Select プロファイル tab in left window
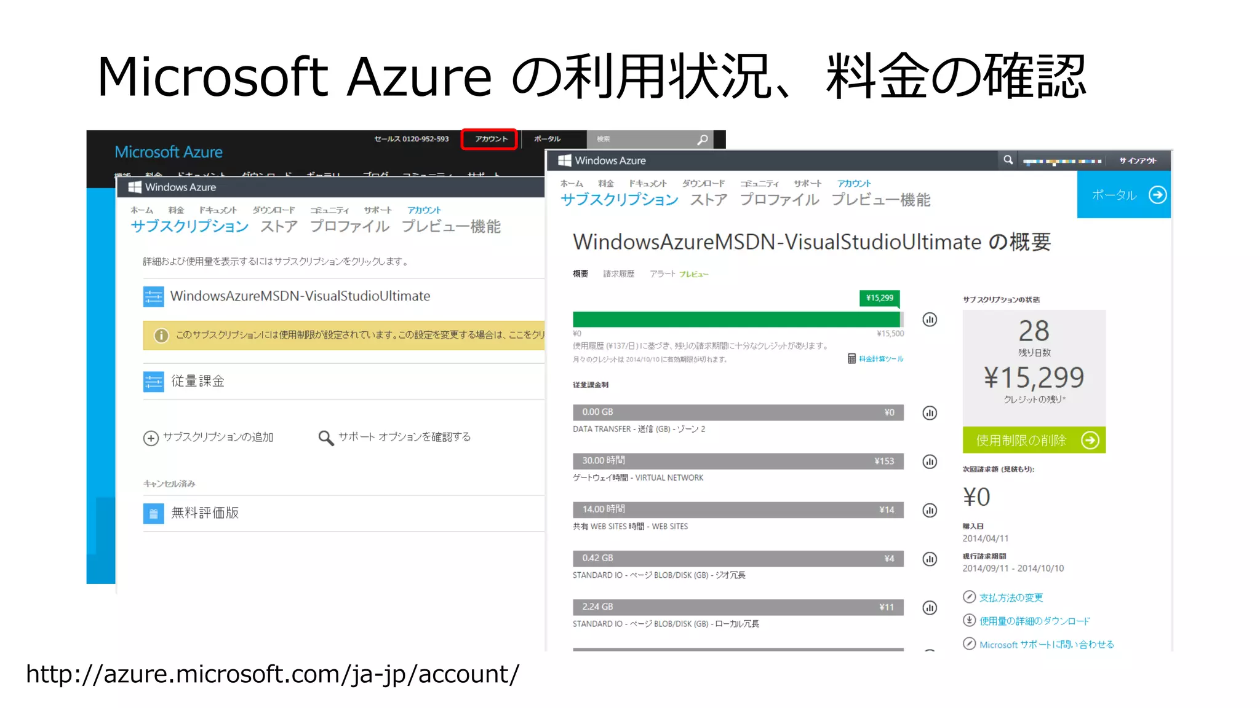Screen dimensions: 1260x708 (x=349, y=226)
